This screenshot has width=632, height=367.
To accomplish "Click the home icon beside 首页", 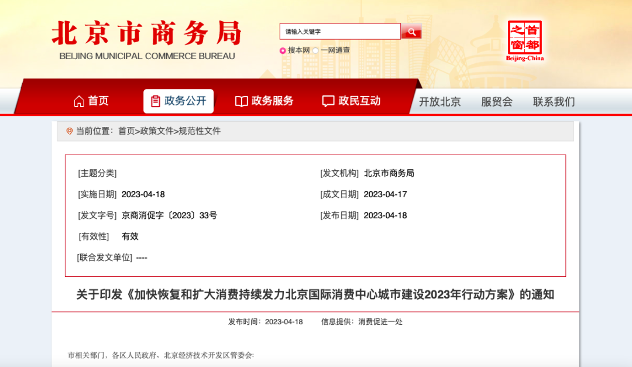I will click(x=79, y=101).
